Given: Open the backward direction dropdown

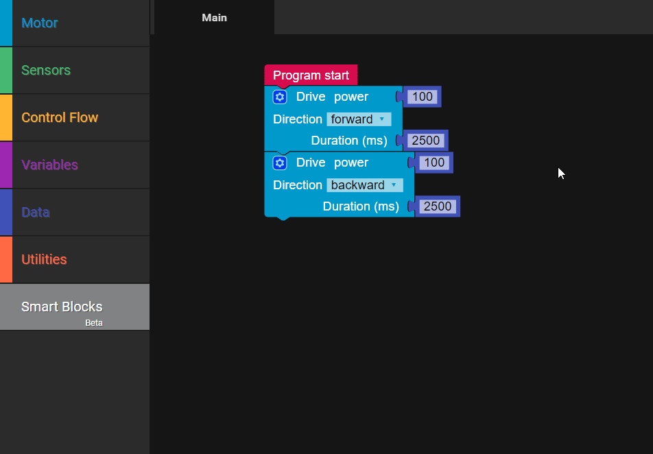Looking at the screenshot, I should pos(365,185).
